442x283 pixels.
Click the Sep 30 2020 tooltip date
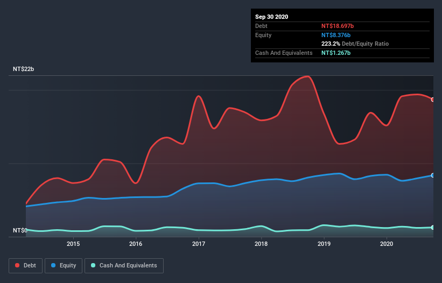point(271,17)
